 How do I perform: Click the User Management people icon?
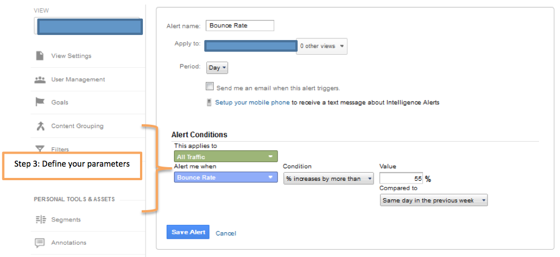pos(40,80)
